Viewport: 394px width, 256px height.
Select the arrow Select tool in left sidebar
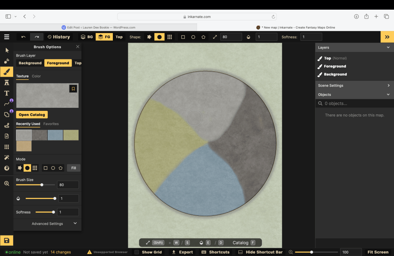[x=7, y=50]
